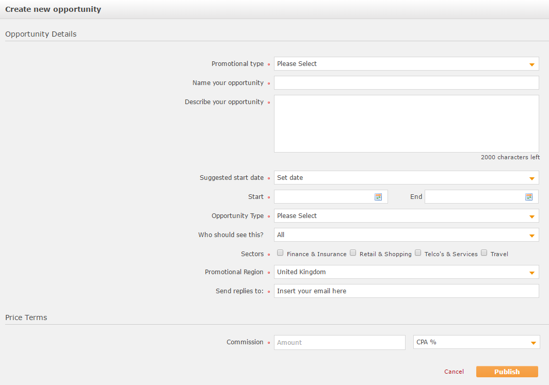Open the Who should see this dropdown

(406, 235)
